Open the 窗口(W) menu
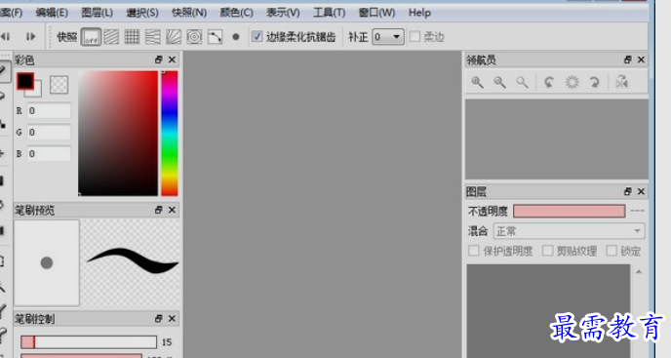This screenshot has height=358, width=671. pos(377,13)
